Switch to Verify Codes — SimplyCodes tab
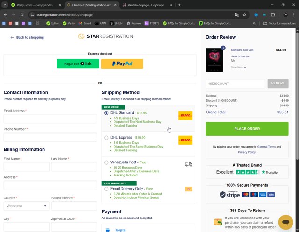The width and height of the screenshot is (299, 232). point(35,5)
